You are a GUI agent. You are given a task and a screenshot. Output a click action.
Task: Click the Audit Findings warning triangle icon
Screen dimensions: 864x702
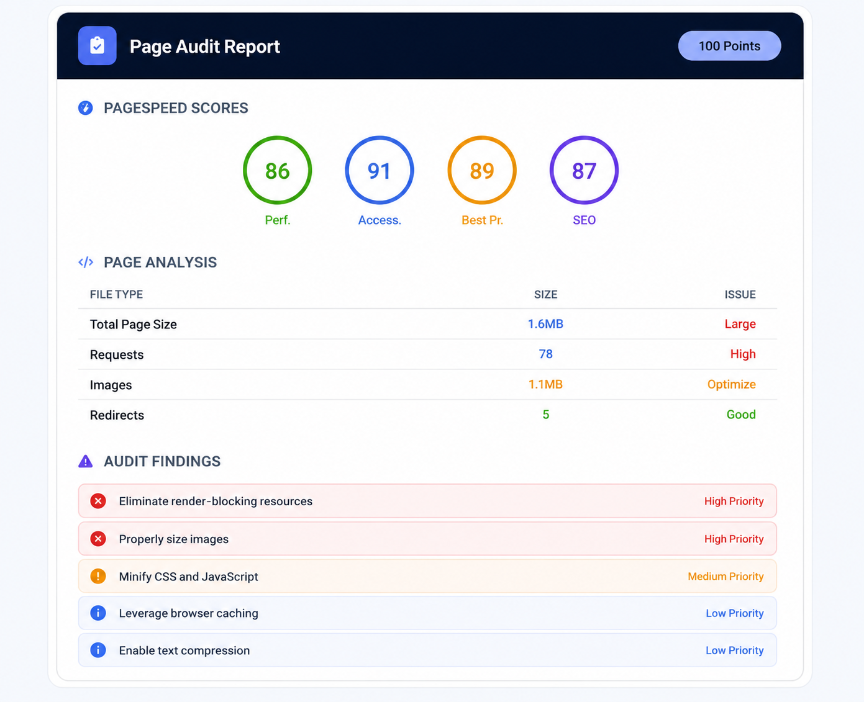pyautogui.click(x=86, y=461)
